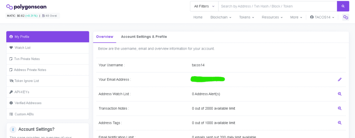Click magnifier icon beside Address Watch List

click(x=340, y=94)
